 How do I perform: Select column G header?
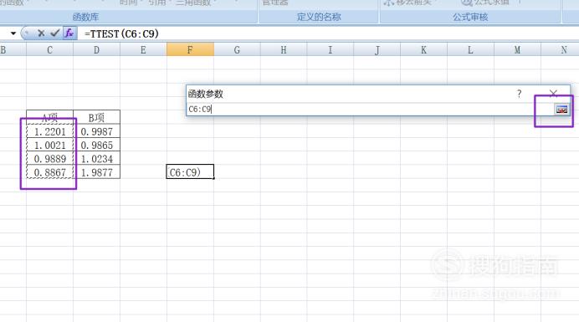coord(237,49)
